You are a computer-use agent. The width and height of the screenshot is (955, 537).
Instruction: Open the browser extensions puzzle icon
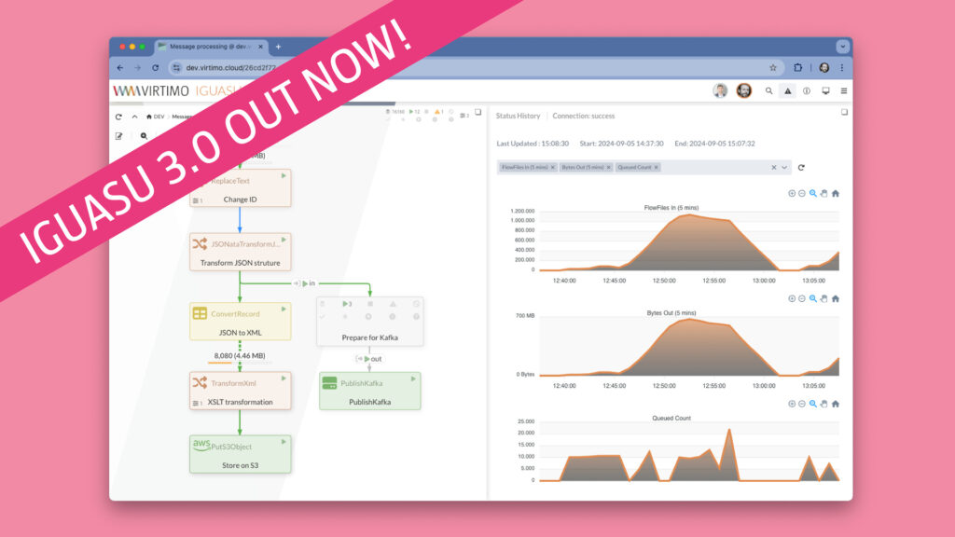[798, 67]
